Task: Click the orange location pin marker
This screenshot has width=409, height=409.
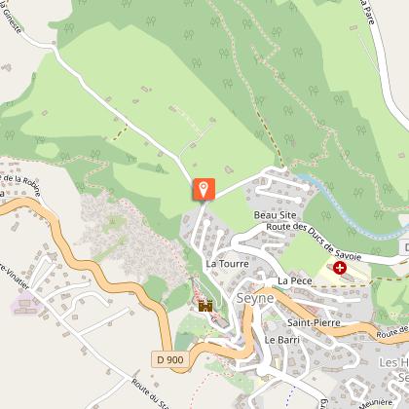Action: [x=204, y=189]
